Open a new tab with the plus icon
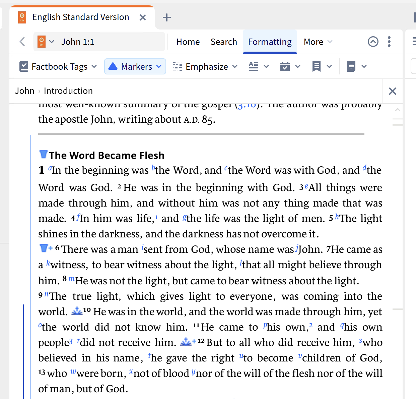 point(166,17)
